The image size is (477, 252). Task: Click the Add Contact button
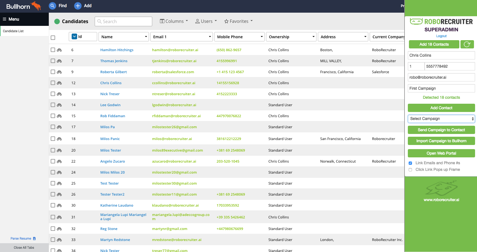click(441, 108)
